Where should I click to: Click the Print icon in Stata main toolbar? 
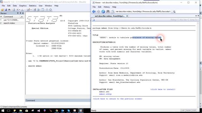(9, 10)
